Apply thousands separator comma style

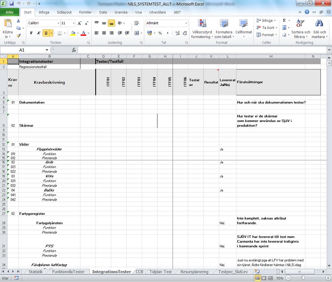(167, 33)
